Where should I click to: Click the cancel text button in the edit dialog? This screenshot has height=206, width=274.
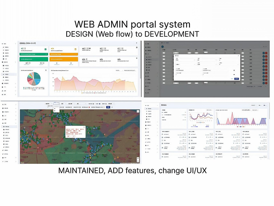pos(232,79)
